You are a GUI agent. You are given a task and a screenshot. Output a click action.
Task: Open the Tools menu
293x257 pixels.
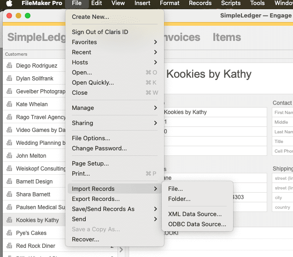click(x=258, y=3)
